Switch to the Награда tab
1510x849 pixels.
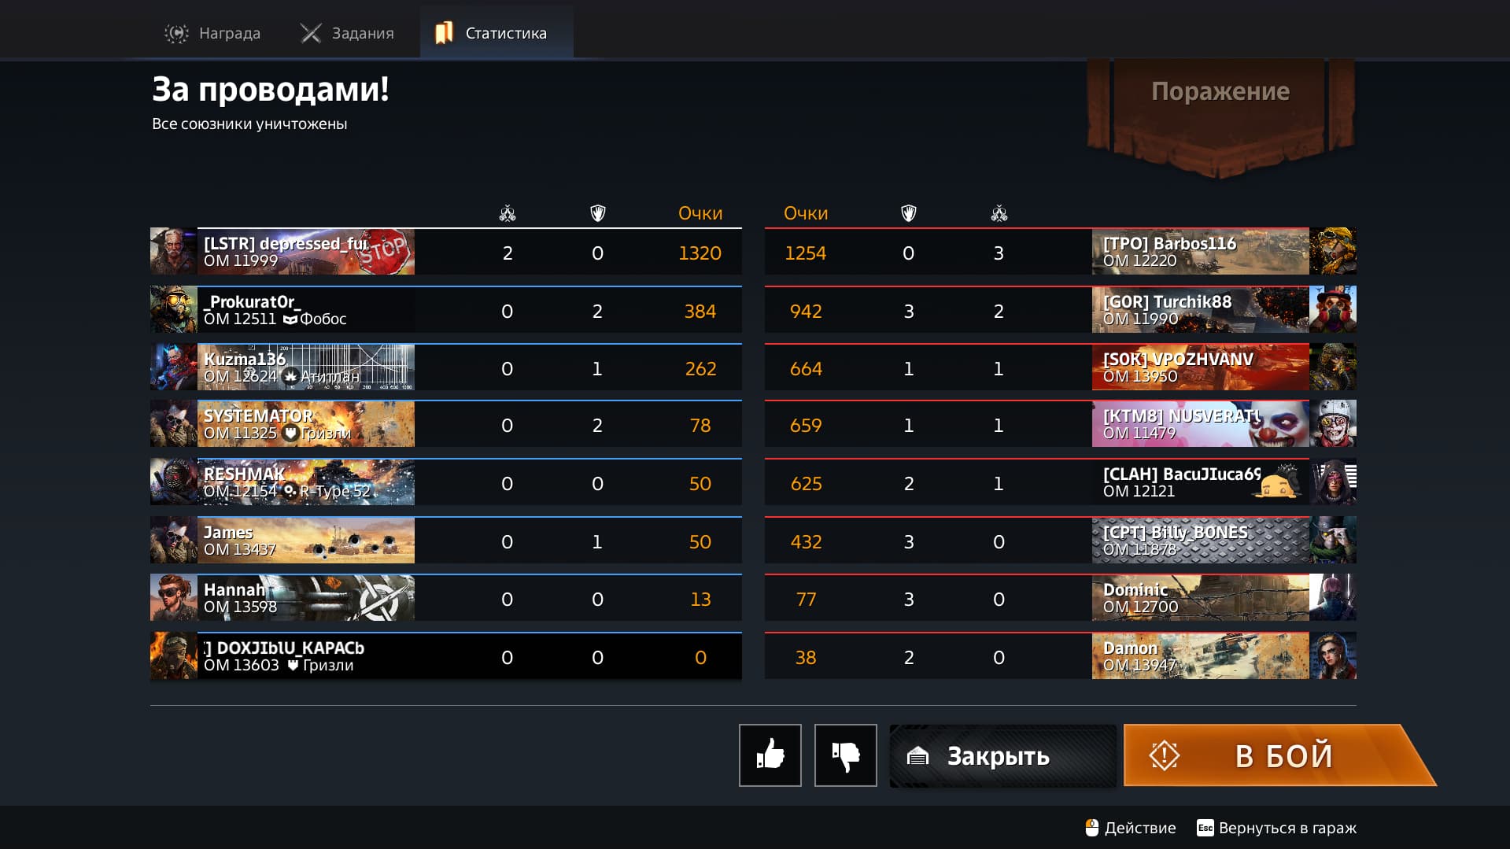click(212, 33)
